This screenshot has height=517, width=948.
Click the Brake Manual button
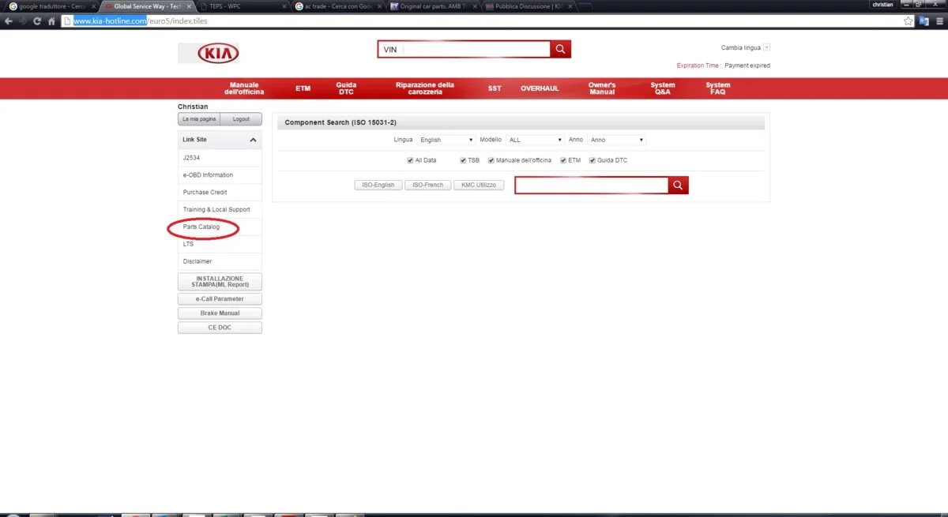click(x=220, y=313)
